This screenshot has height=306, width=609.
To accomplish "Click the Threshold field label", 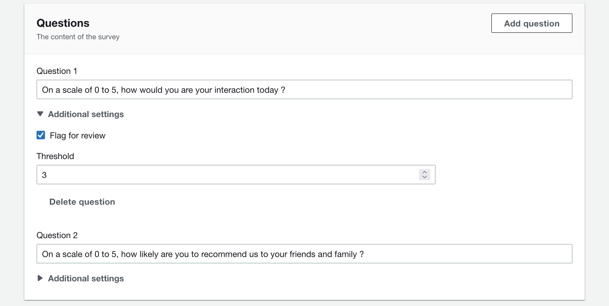I will point(55,156).
